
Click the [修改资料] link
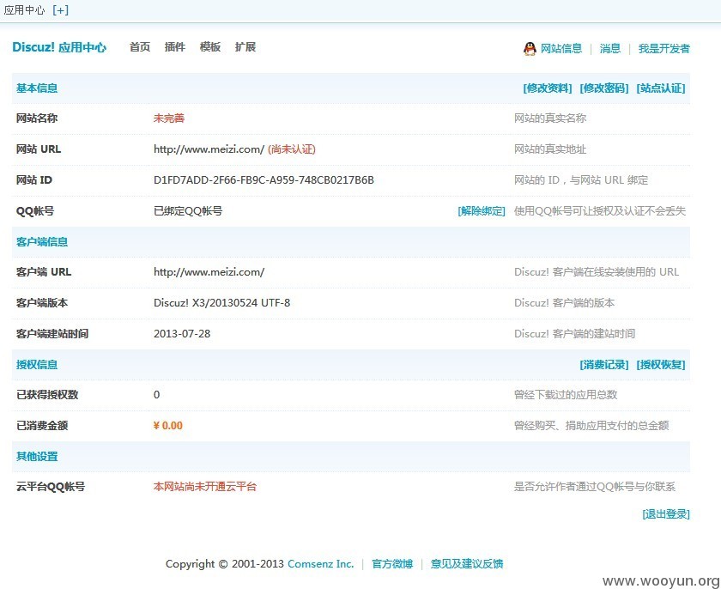tap(548, 88)
